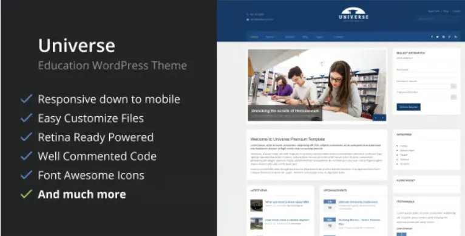The height and width of the screenshot is (236, 465).
Task: Click the library students slider image
Action: [317, 85]
